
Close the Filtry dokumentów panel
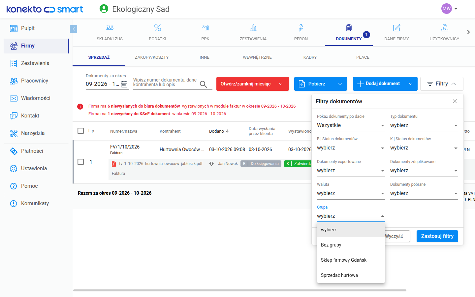(455, 101)
